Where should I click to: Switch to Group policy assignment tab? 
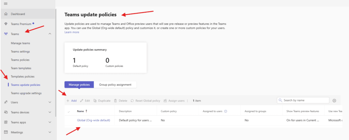pos(116,84)
